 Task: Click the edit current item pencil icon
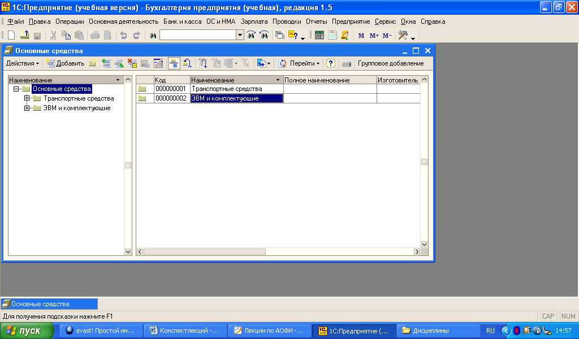click(119, 63)
